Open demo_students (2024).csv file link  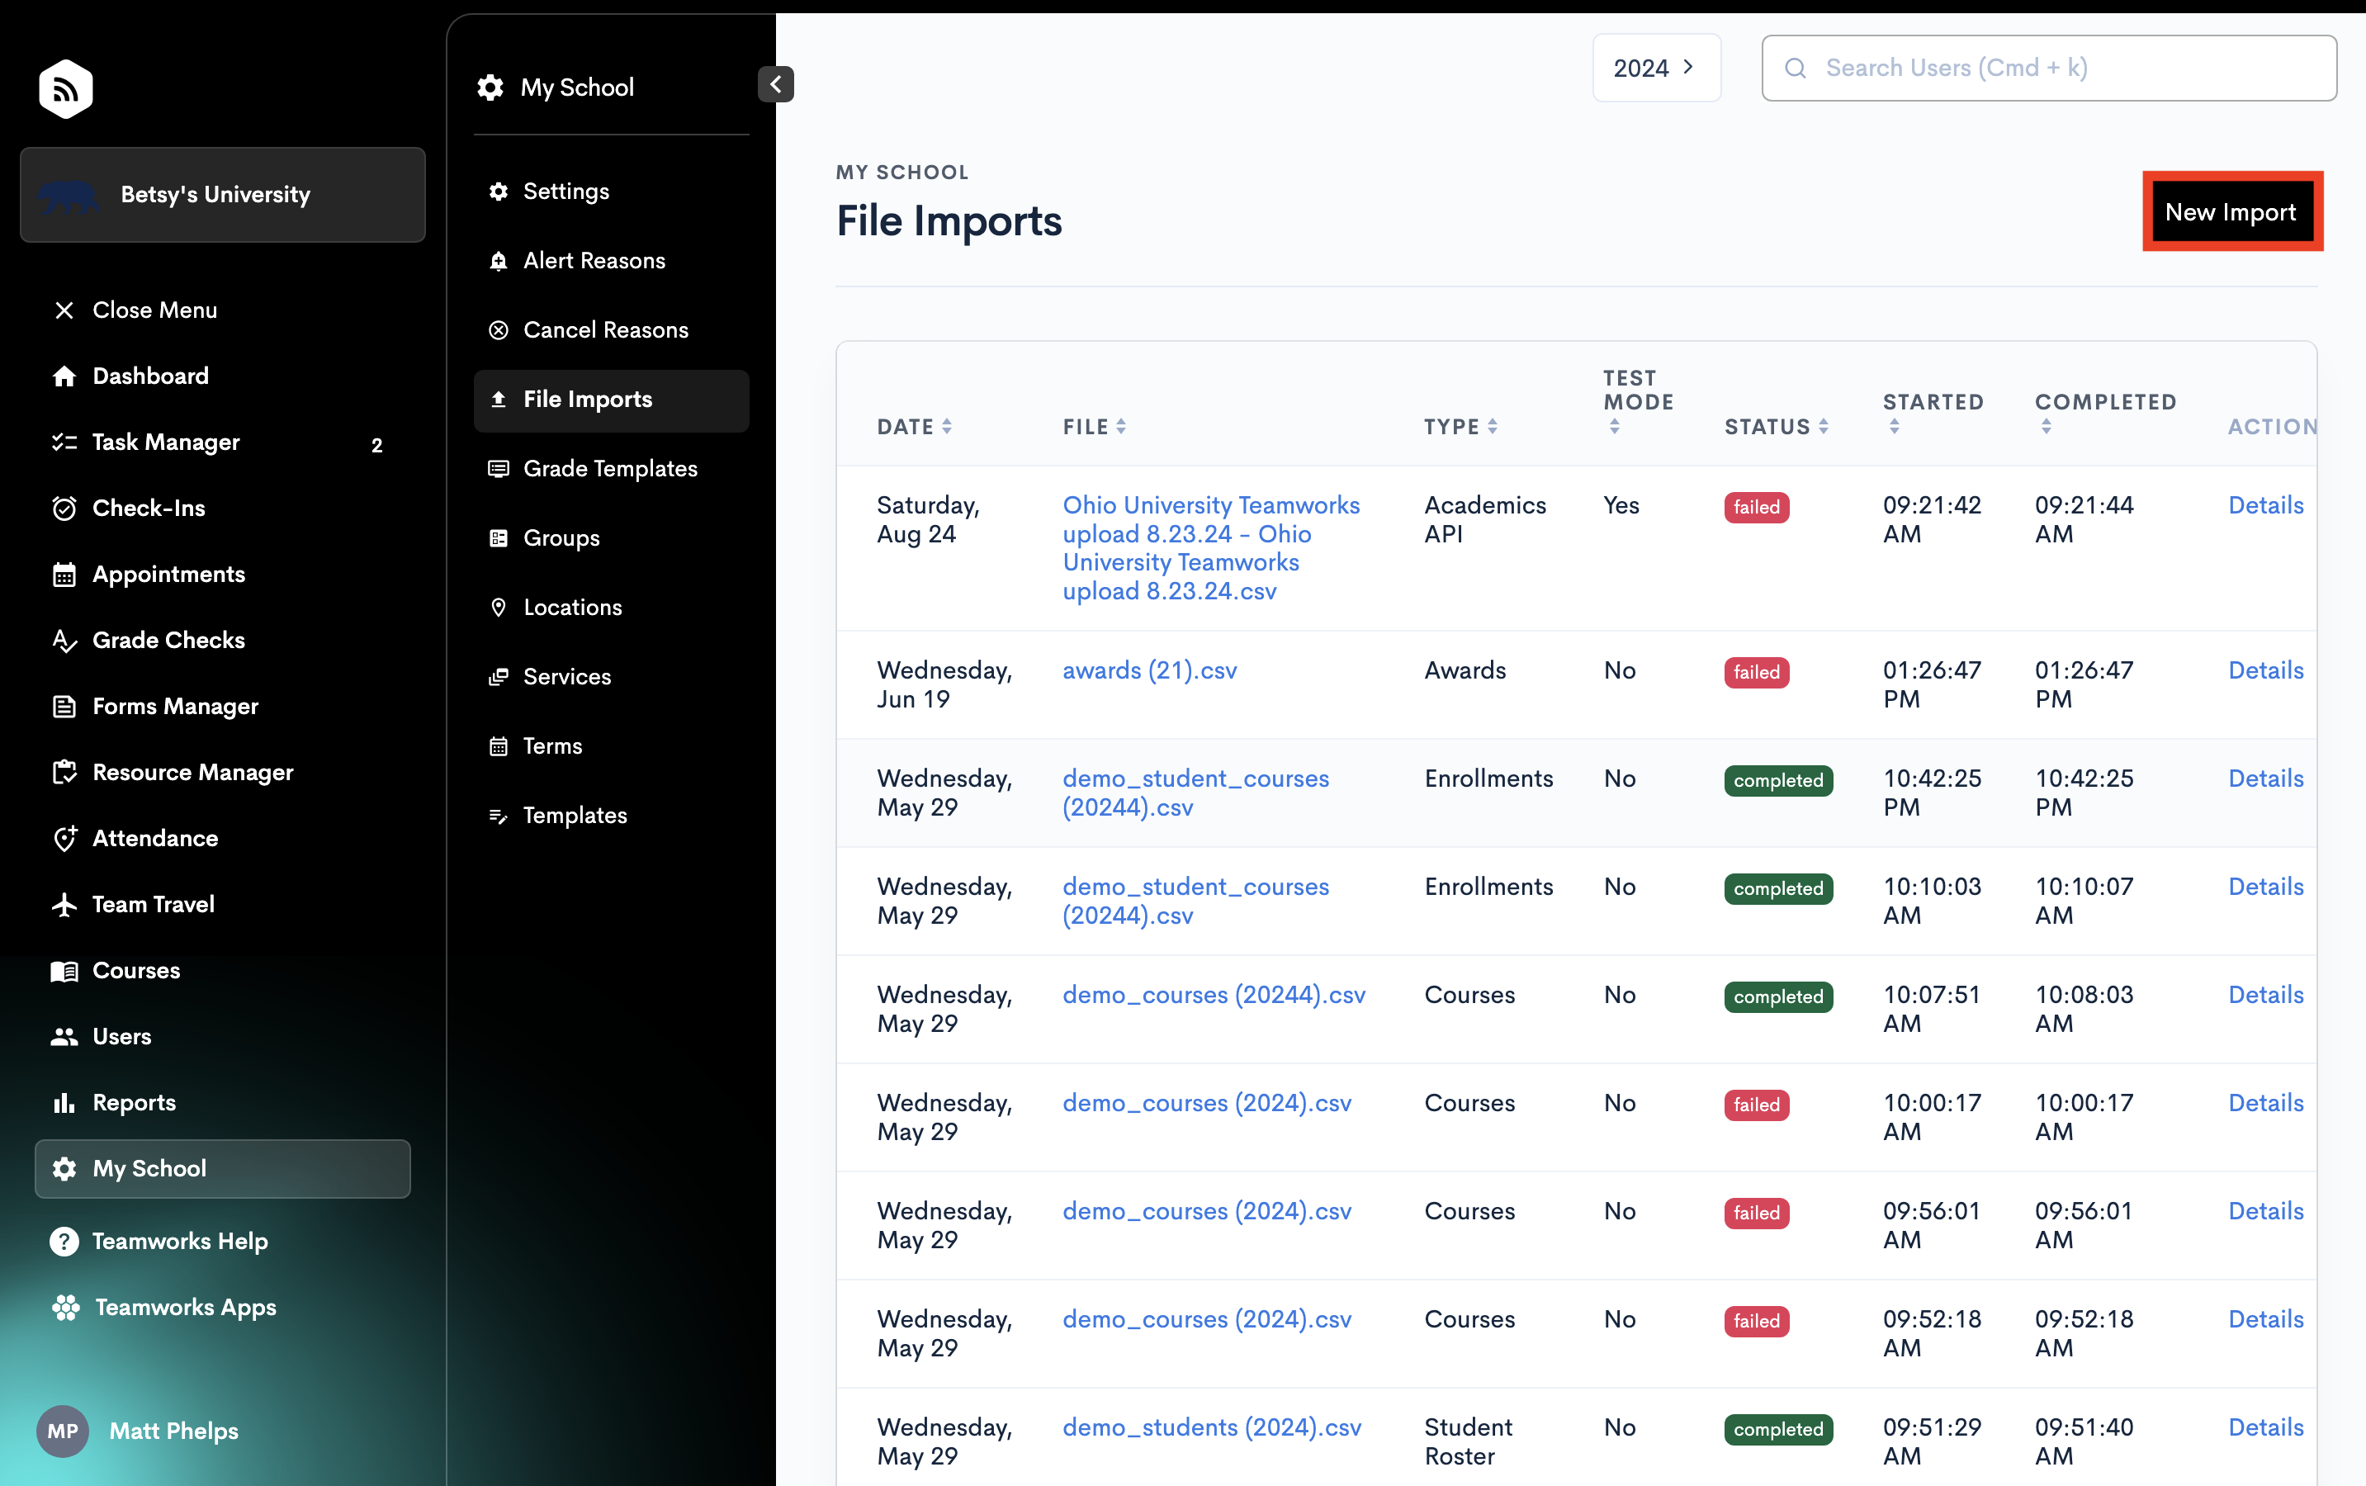1212,1427
